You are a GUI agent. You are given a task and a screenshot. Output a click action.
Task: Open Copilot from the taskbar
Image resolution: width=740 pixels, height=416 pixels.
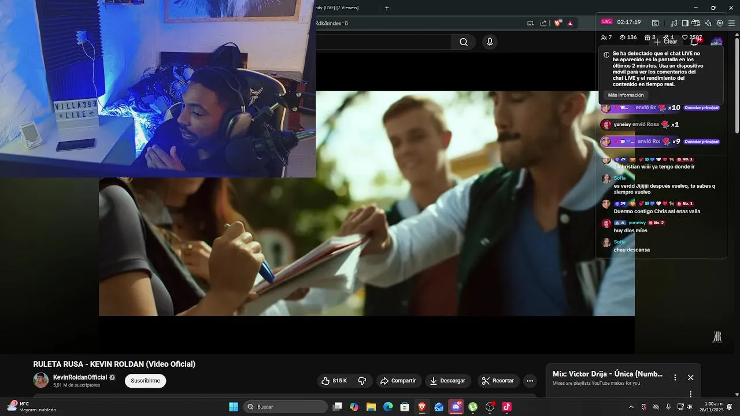coord(354,407)
